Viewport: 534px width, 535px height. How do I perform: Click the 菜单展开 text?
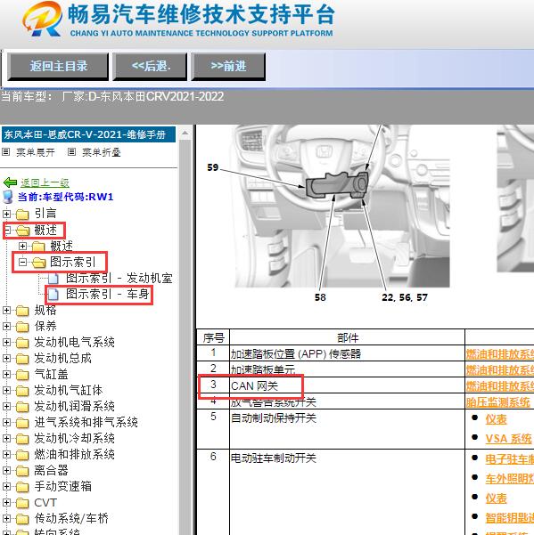(35, 152)
